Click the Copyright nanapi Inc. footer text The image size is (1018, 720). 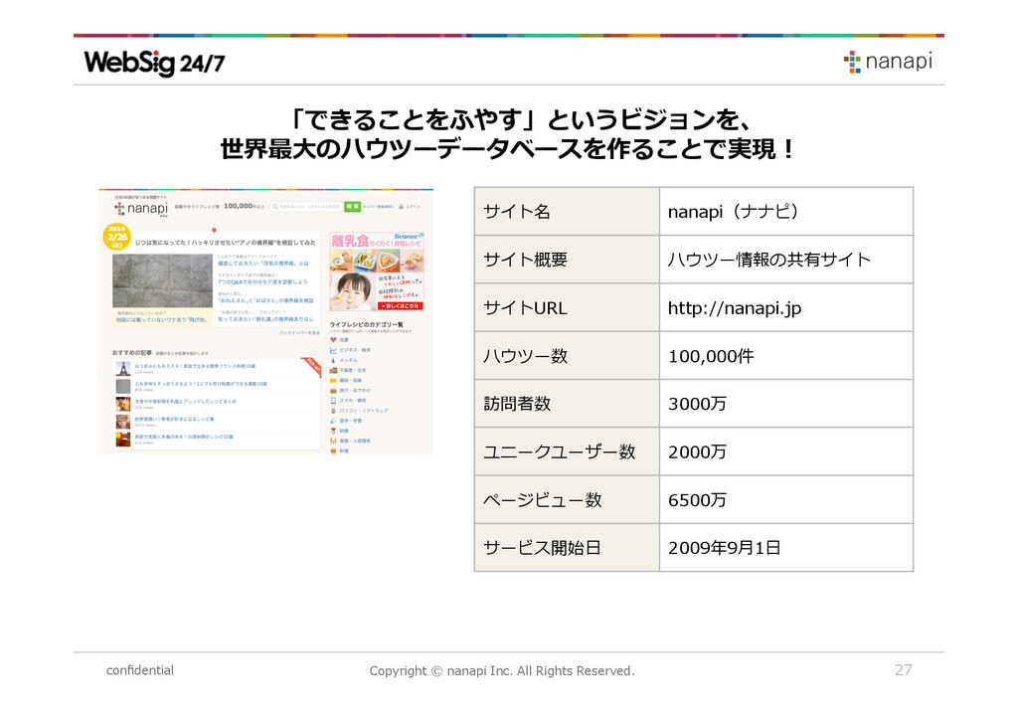[x=502, y=670]
